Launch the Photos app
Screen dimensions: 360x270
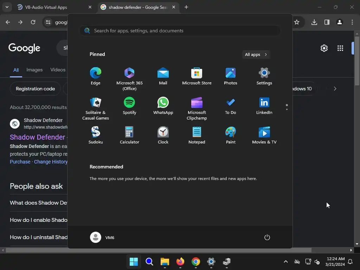point(231,76)
